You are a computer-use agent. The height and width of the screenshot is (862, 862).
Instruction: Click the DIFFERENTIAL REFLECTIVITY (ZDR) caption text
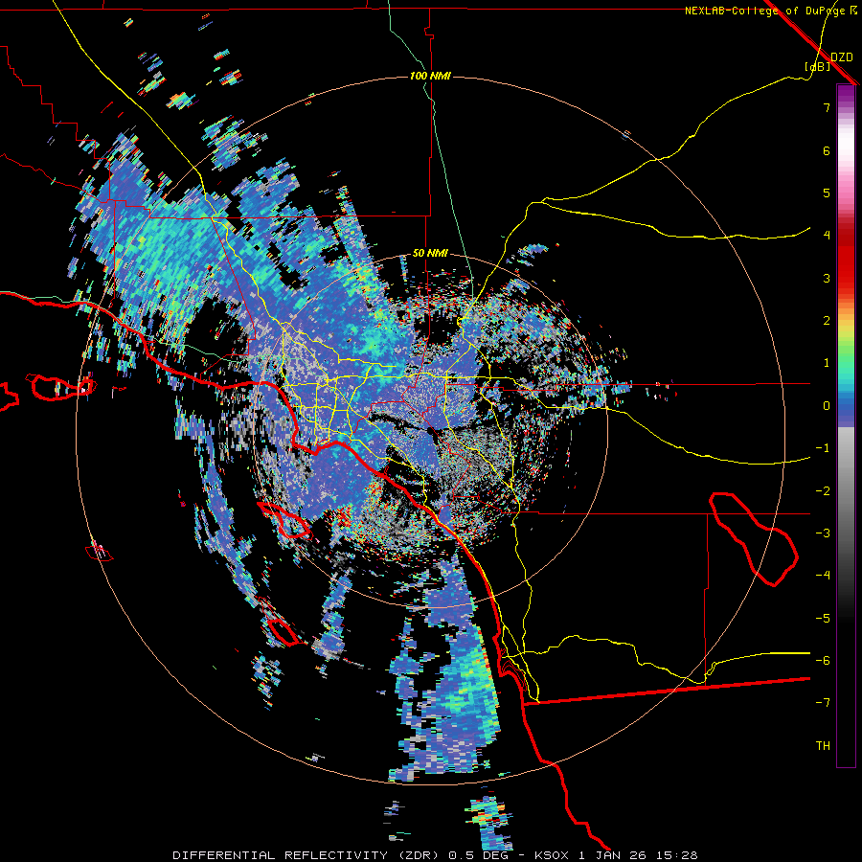pos(306,855)
